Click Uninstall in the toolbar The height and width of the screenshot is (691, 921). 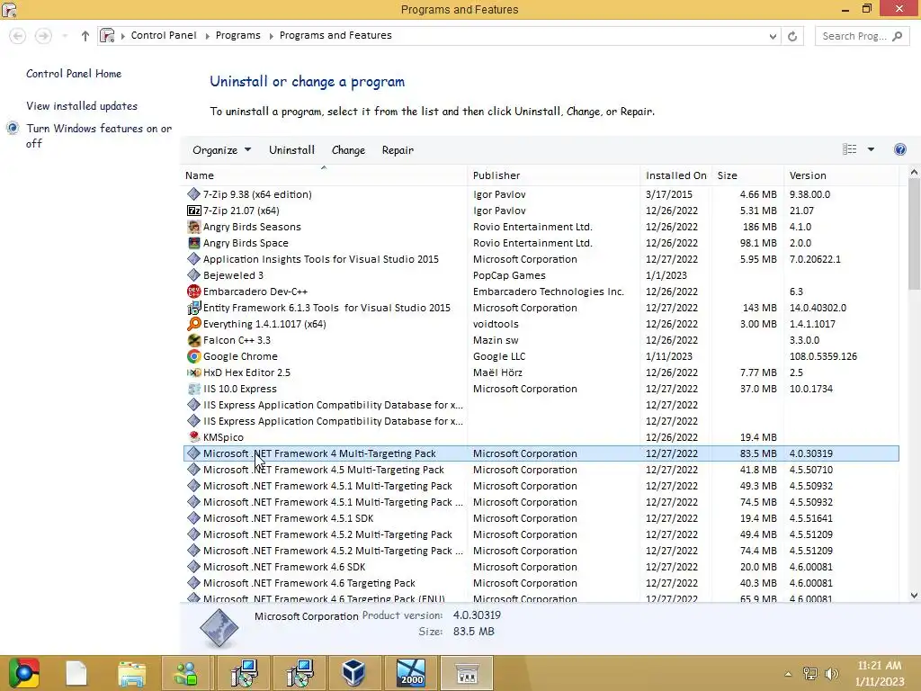click(x=292, y=150)
